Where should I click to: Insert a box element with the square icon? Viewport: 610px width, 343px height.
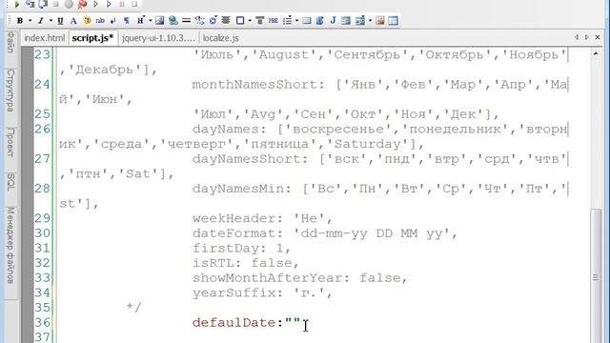pyautogui.click(x=240, y=21)
